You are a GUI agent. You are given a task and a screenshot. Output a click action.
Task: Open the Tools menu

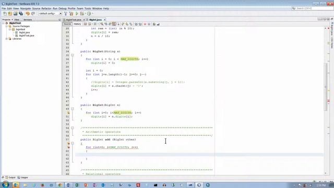pos(88,8)
